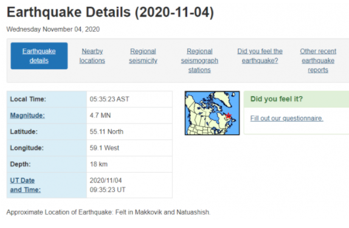Screen dimensions: 349x228
Task: Click the Earthquake Details page title
Action: pyautogui.click(x=110, y=12)
